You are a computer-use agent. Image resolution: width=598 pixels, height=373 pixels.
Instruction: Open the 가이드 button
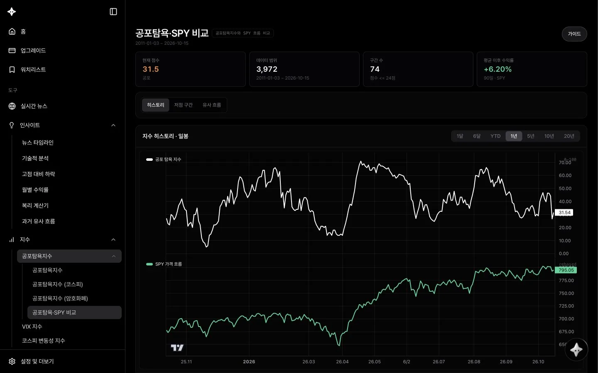pyautogui.click(x=574, y=34)
